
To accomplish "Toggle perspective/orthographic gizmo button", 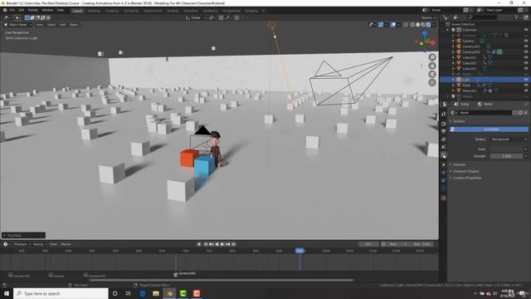I will [432, 83].
